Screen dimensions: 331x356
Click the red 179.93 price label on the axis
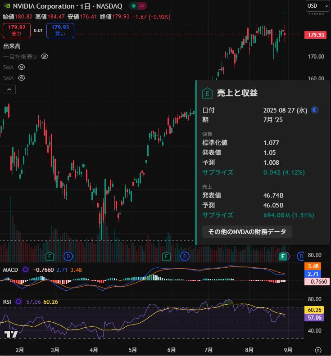click(316, 35)
